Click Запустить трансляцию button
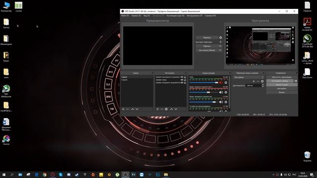317x178 pixels. coord(282,77)
